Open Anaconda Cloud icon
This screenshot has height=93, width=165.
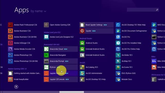[46, 49]
